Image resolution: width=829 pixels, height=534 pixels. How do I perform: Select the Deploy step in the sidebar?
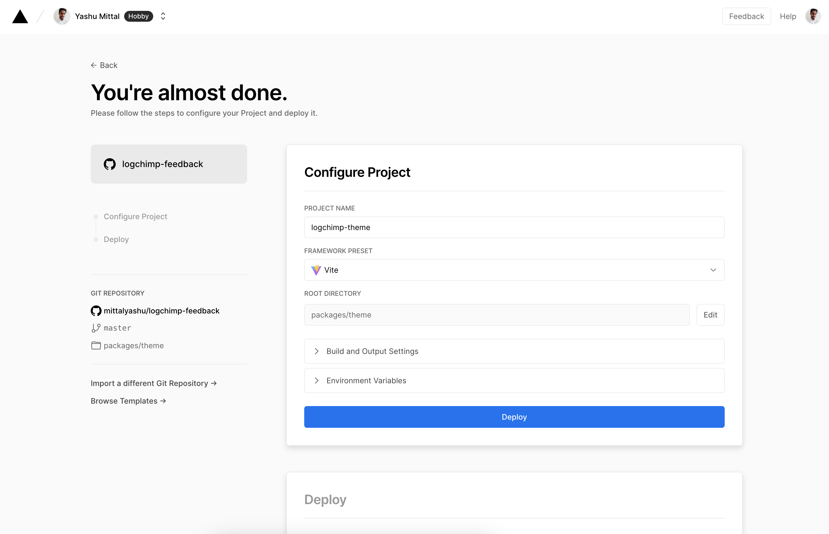click(x=116, y=239)
